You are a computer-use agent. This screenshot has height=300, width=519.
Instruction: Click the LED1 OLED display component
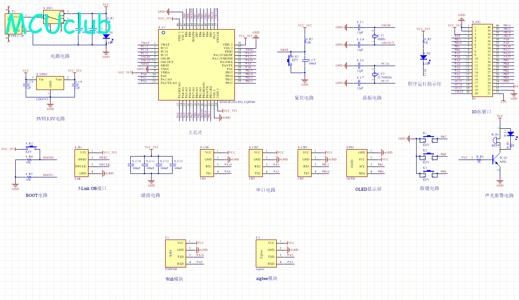(x=357, y=163)
